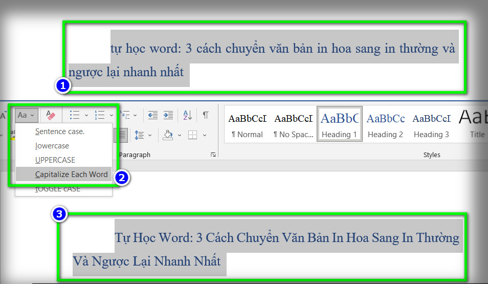Open the Shading color dropdown arrow
The height and width of the screenshot is (284, 488).
180,135
